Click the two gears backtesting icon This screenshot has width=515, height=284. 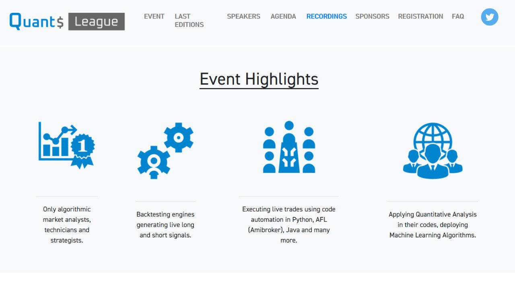tap(165, 151)
